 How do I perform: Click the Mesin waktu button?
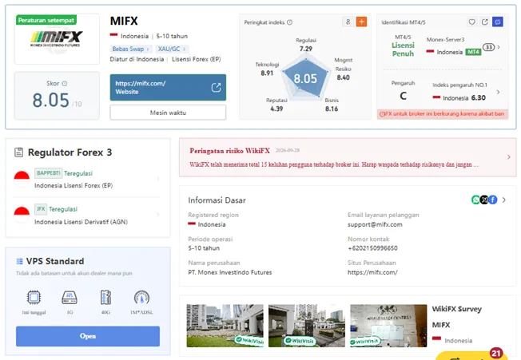pos(168,113)
